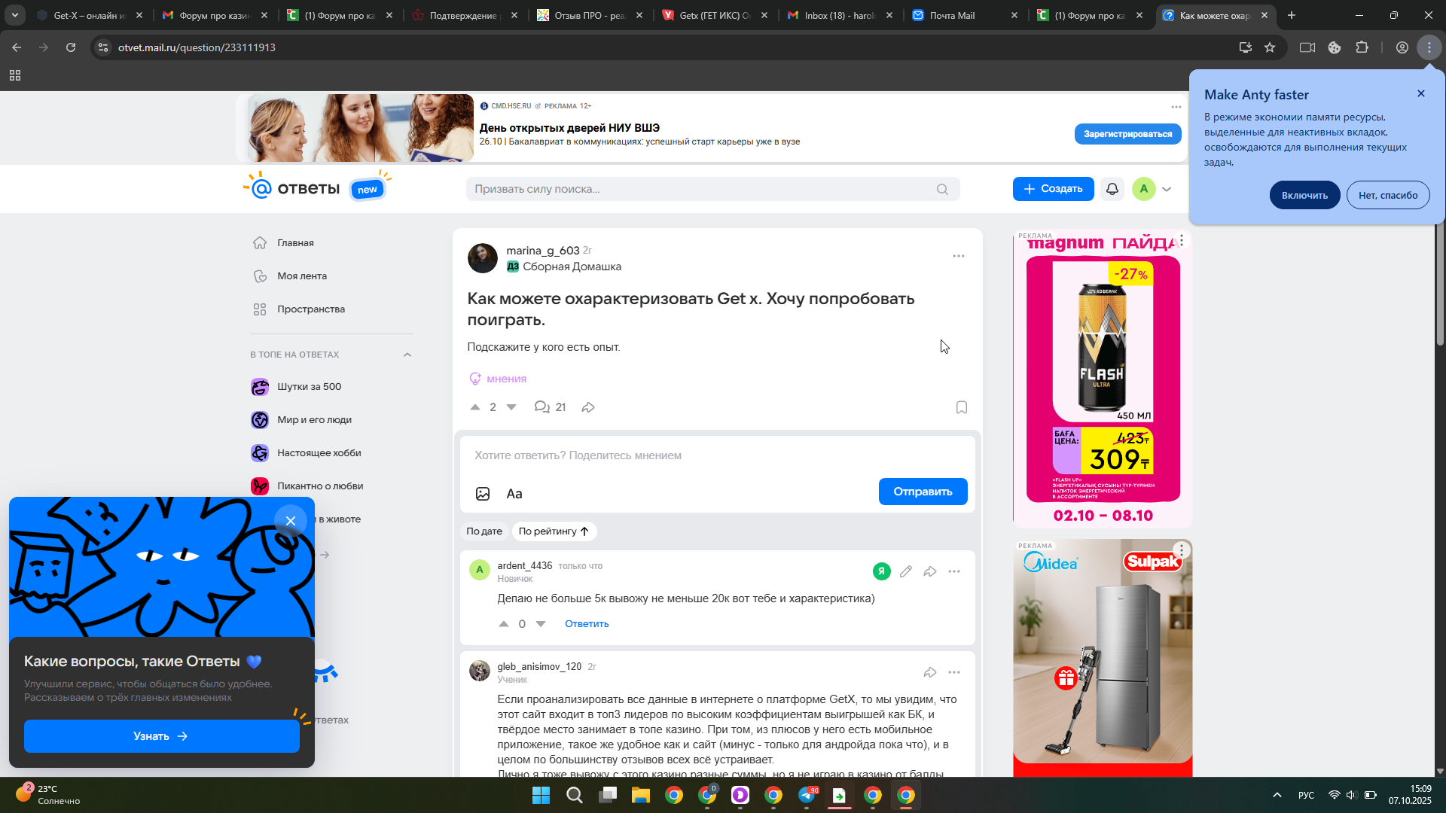Viewport: 1446px width, 813px height.
Task: Click the attach image icon in the reply box
Action: (483, 494)
